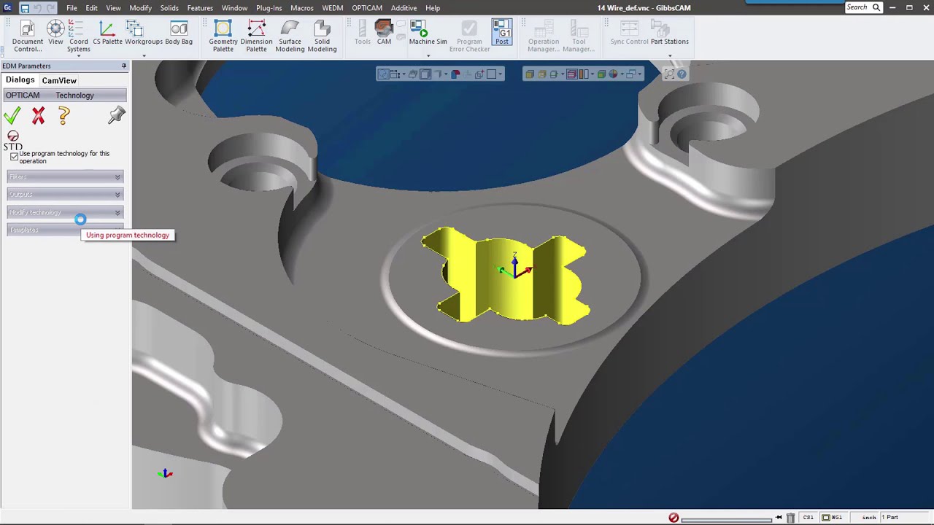The width and height of the screenshot is (934, 525).
Task: Start Machine Sim
Action: coord(428,34)
